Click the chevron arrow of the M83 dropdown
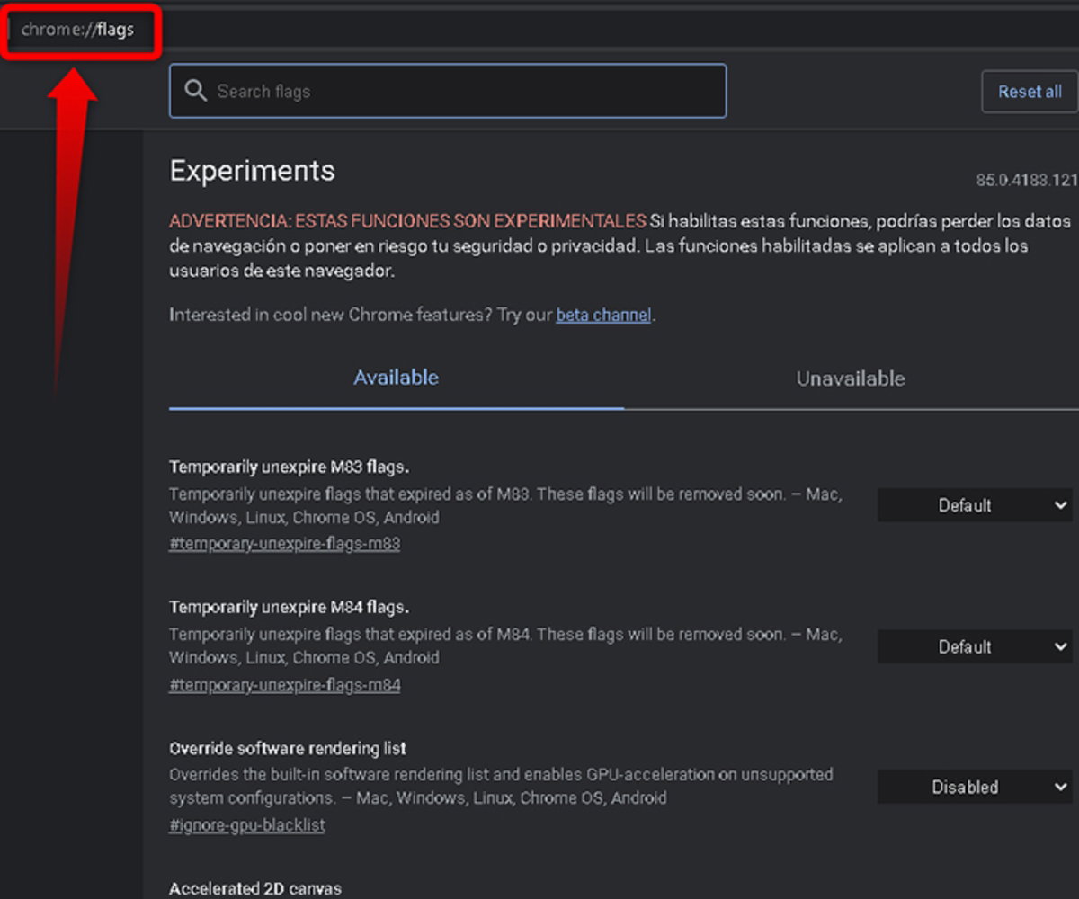Screen dimensions: 1079x899 pos(1059,505)
